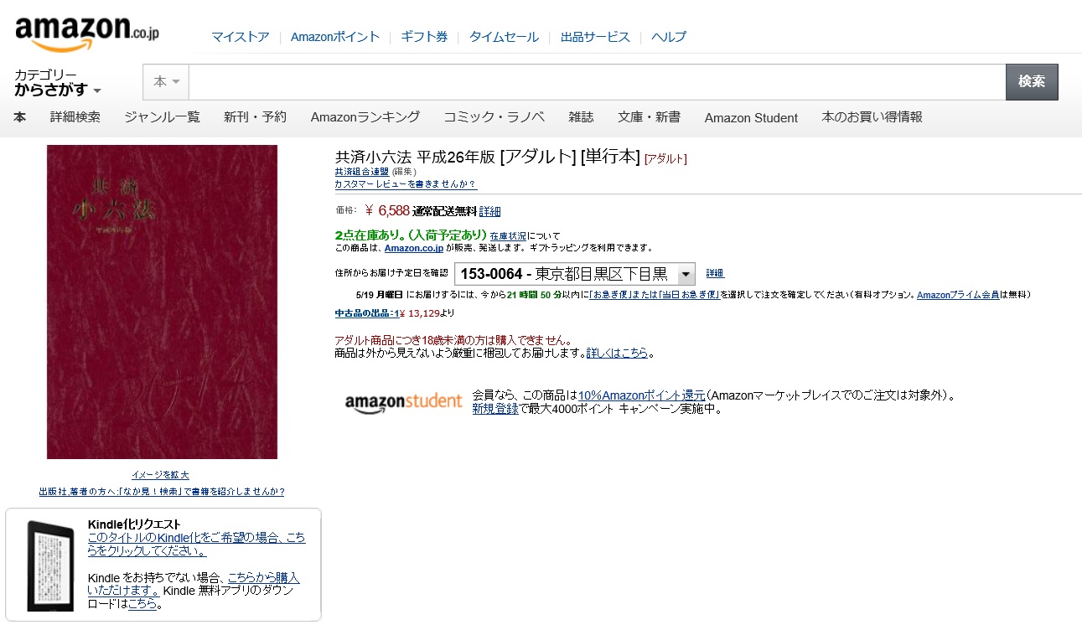Open 共済組合連盟 editor link
The height and width of the screenshot is (630, 1082).
pyautogui.click(x=362, y=171)
